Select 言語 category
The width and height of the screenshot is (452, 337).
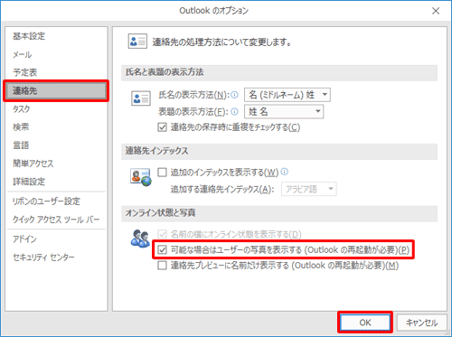click(56, 145)
